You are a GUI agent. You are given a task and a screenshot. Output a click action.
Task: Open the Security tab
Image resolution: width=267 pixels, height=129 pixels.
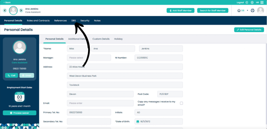pos(85,20)
